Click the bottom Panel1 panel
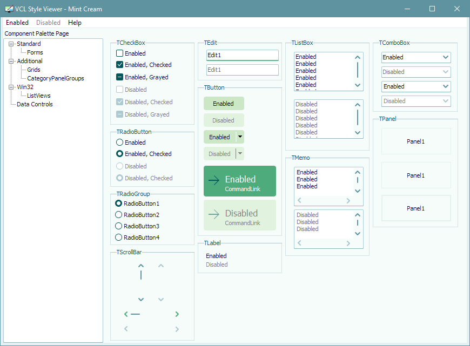This screenshot has width=470, height=346. pyautogui.click(x=416, y=208)
